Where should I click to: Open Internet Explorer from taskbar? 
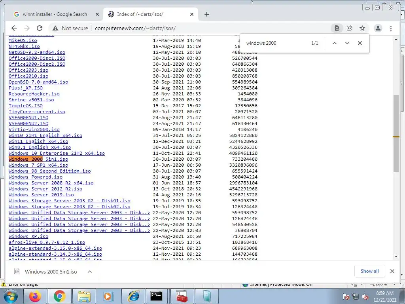(x=133, y=296)
